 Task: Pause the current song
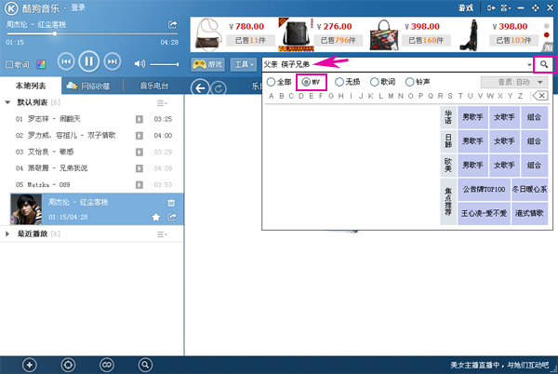tap(88, 61)
